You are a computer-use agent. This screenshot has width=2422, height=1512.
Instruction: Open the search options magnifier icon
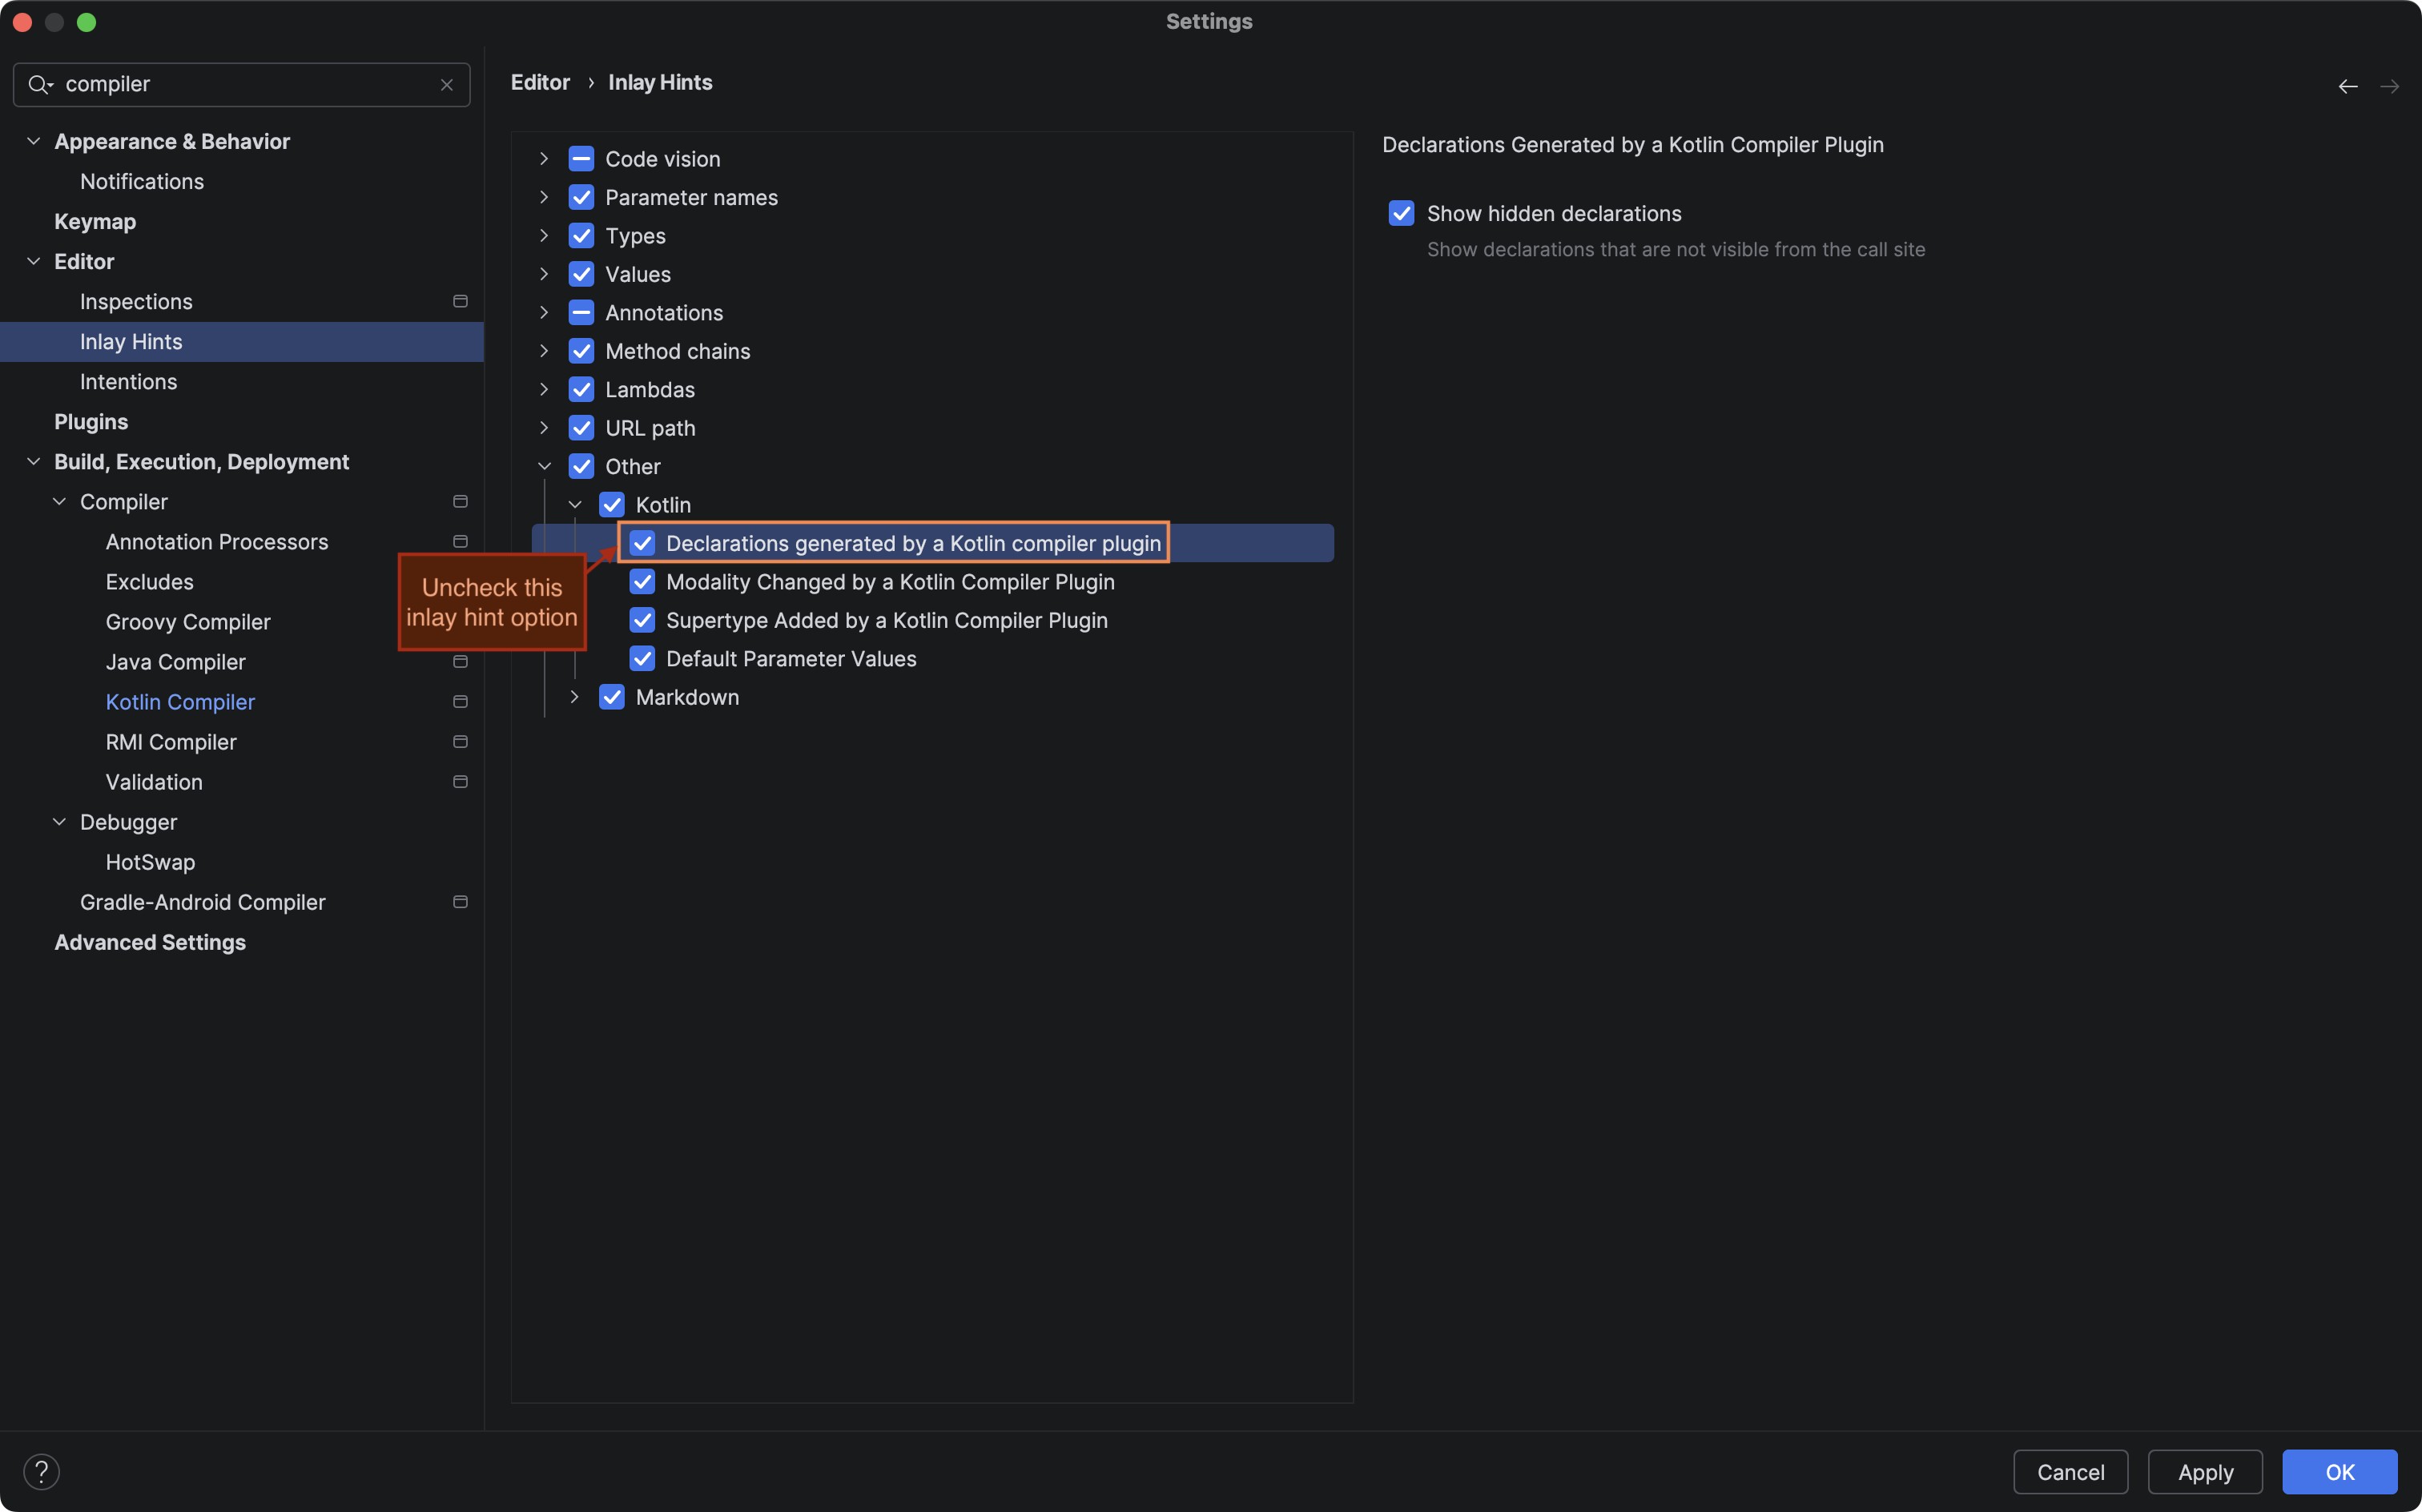click(x=40, y=85)
